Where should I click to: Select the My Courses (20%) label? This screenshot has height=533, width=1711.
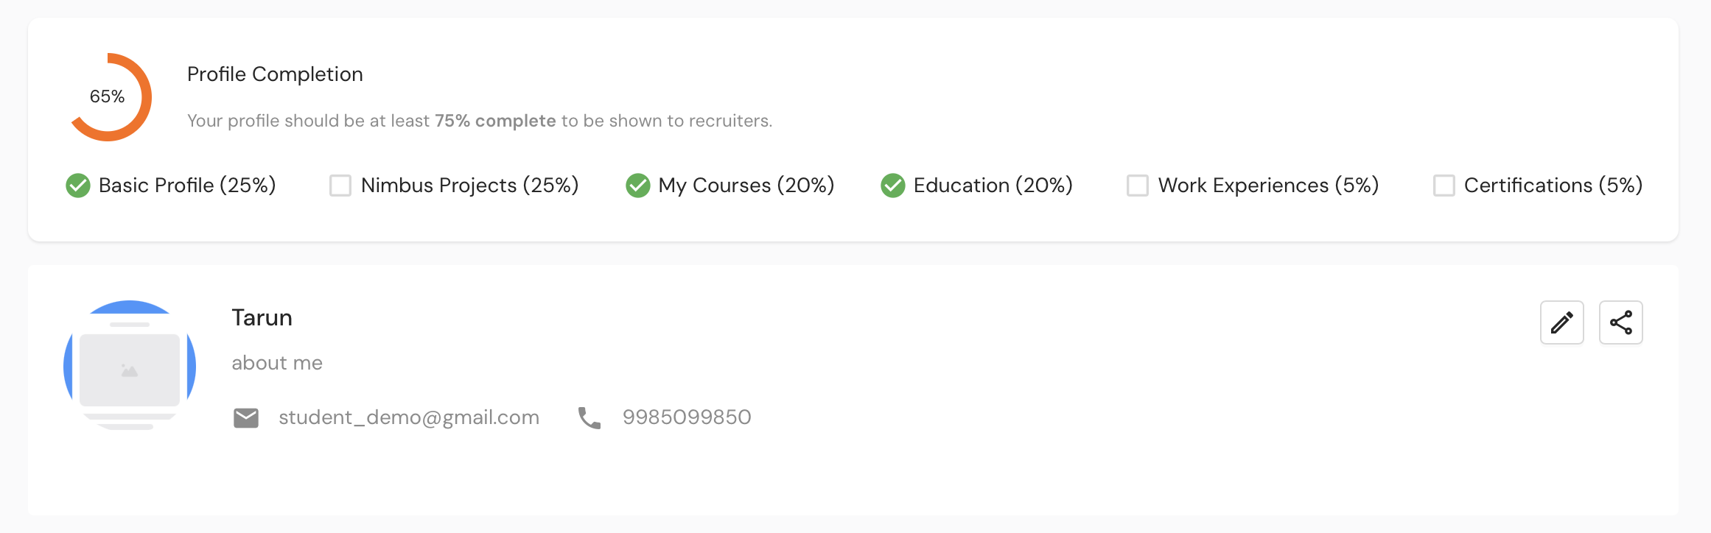coord(746,186)
